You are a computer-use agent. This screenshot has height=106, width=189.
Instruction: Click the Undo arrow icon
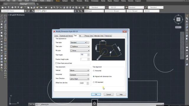(41, 7)
